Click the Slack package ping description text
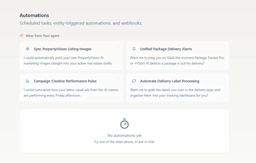This screenshot has height=163, width=256. coord(177,60)
